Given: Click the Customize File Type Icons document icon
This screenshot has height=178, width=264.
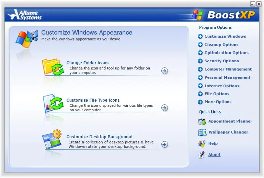Looking at the screenshot, I should pyautogui.click(x=53, y=103).
